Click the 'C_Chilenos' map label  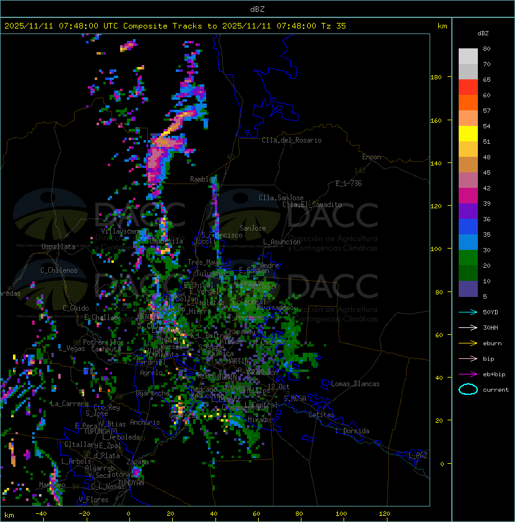(x=59, y=270)
